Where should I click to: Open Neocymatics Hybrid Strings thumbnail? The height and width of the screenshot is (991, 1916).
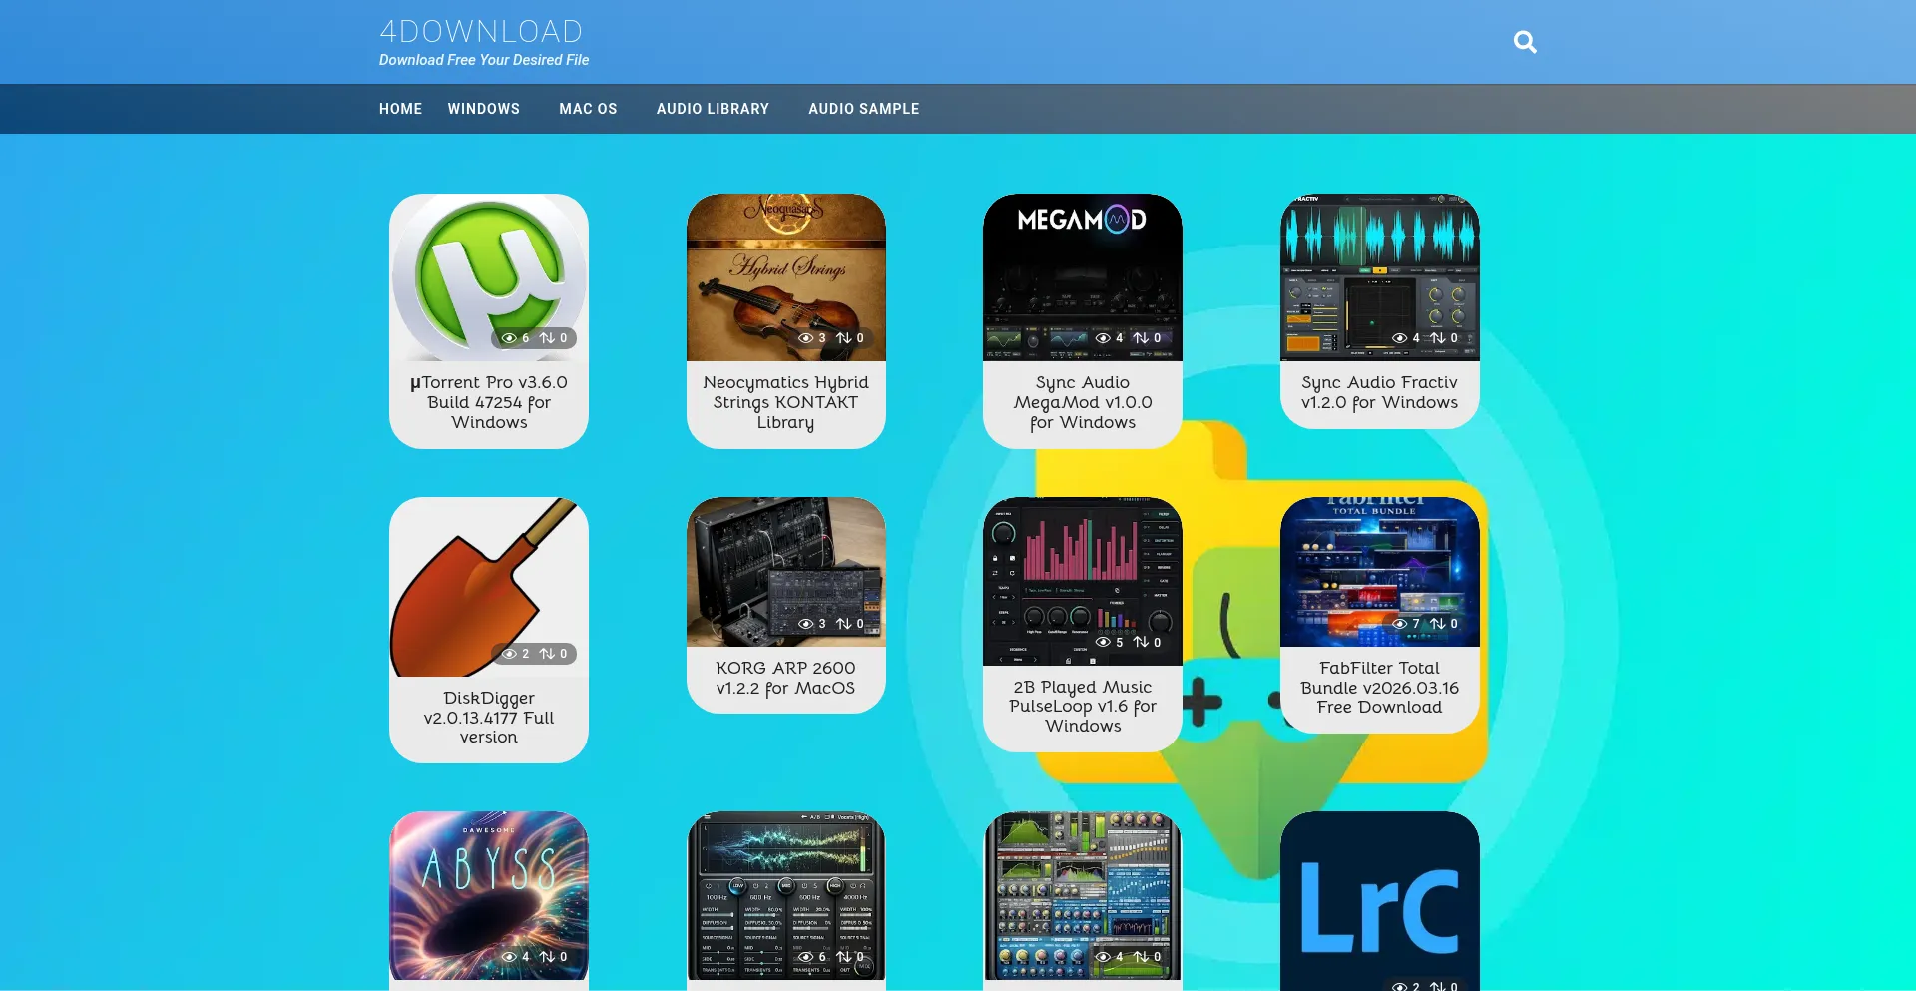pos(786,277)
